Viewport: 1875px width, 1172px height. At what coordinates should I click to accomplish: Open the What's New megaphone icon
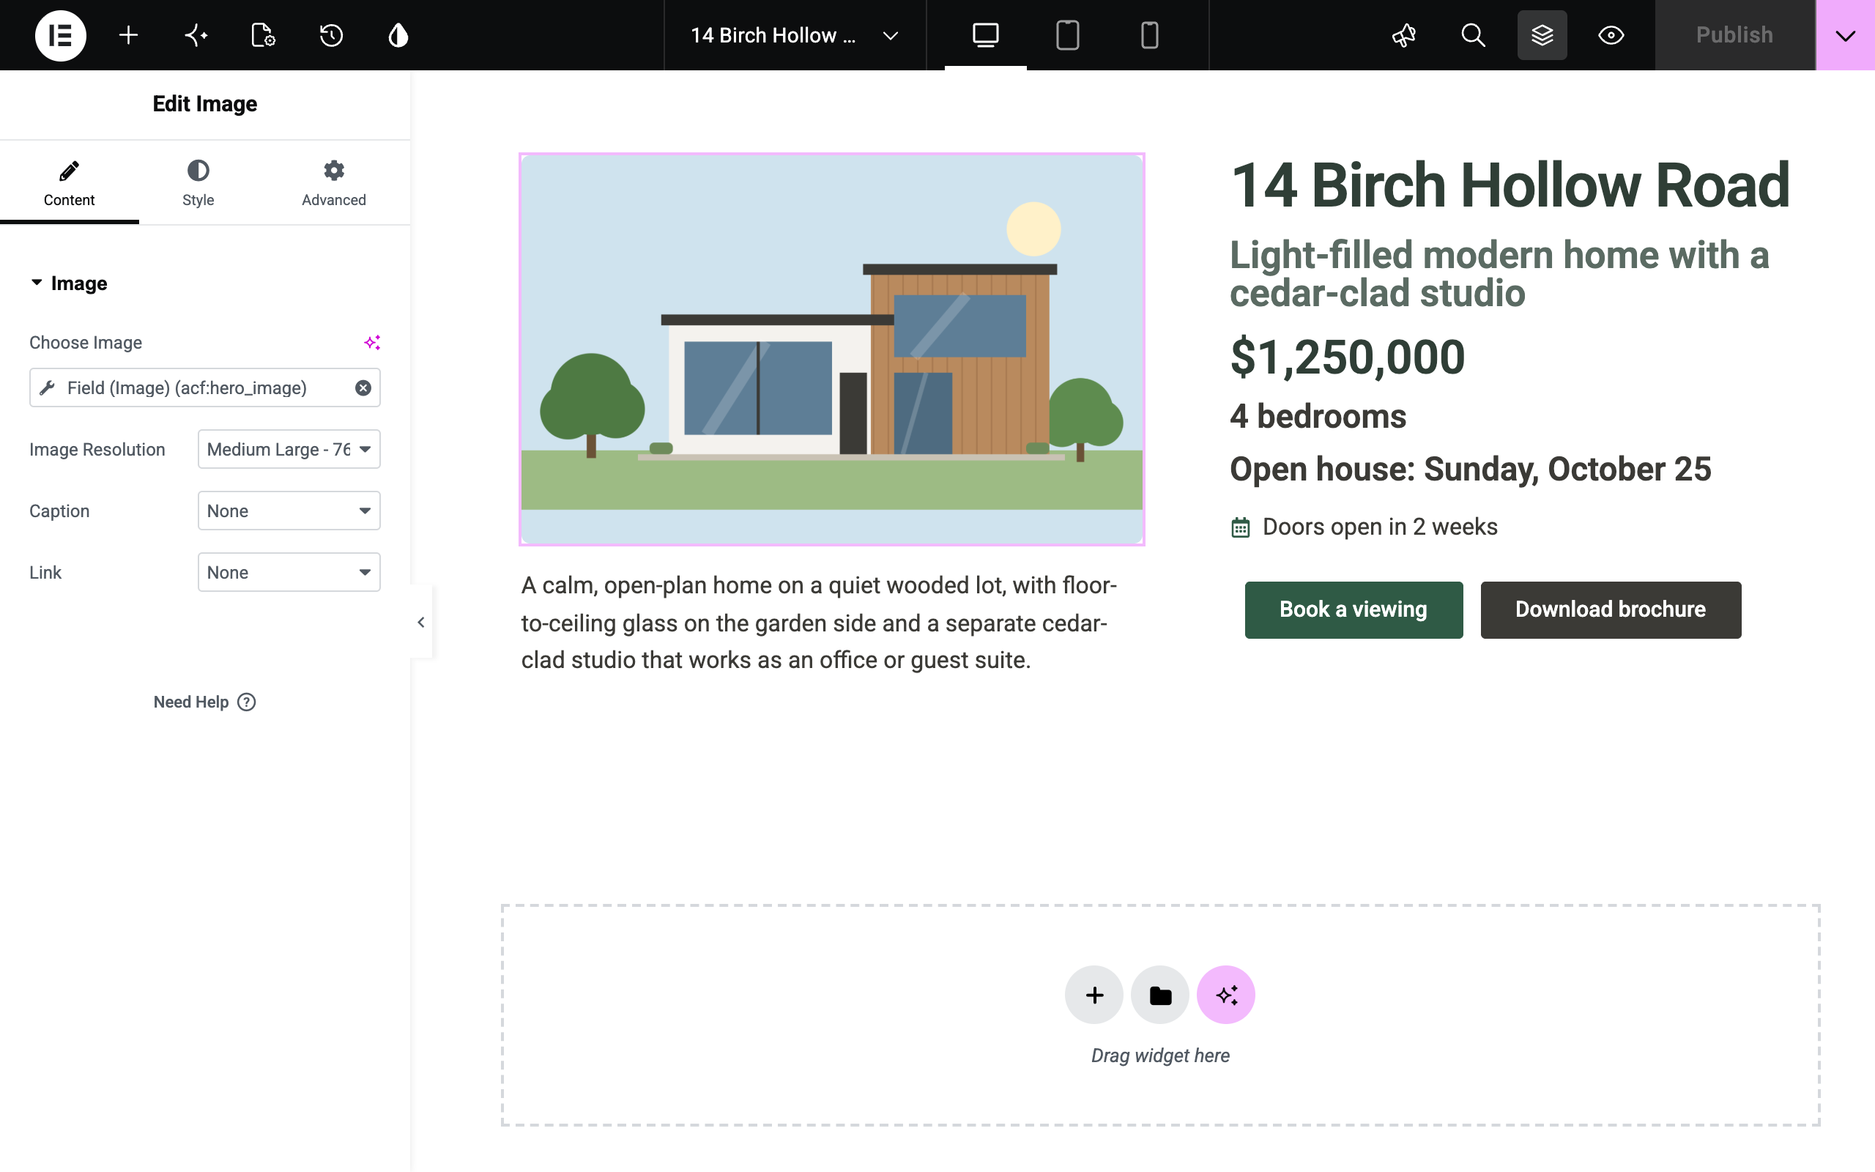click(x=1404, y=35)
